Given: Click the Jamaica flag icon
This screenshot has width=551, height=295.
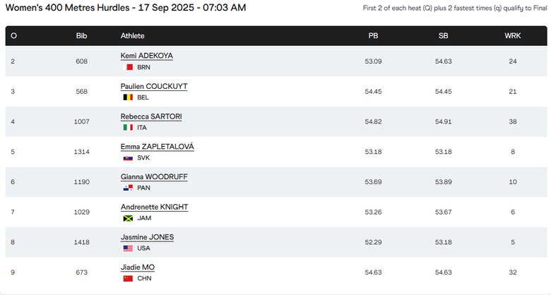Looking at the screenshot, I should [x=129, y=218].
